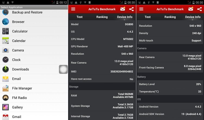Open the Backup and Restore app icon
204x120 pixels.
tap(5, 12)
